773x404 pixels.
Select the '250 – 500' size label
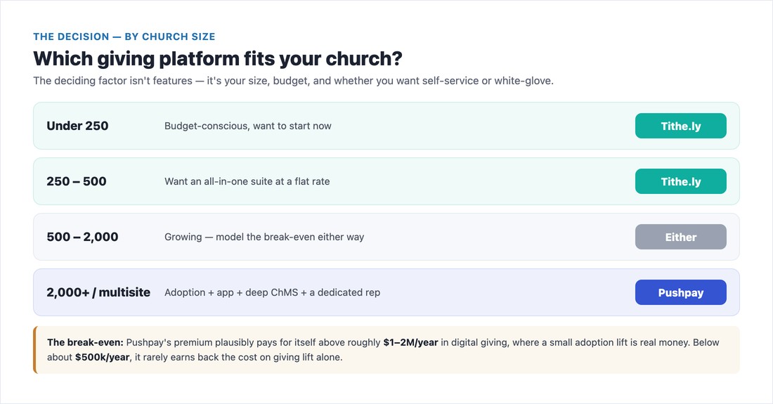tap(77, 181)
